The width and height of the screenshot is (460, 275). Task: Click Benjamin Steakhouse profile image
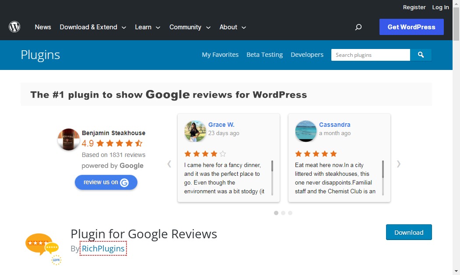pos(68,139)
